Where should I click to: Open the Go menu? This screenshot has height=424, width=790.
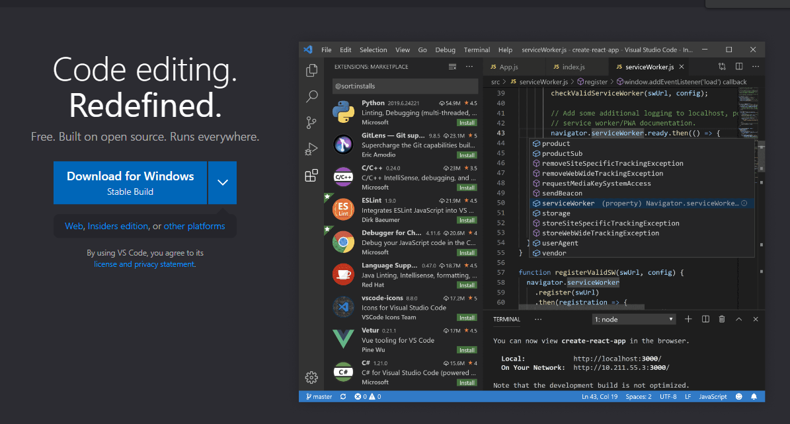[422, 50]
